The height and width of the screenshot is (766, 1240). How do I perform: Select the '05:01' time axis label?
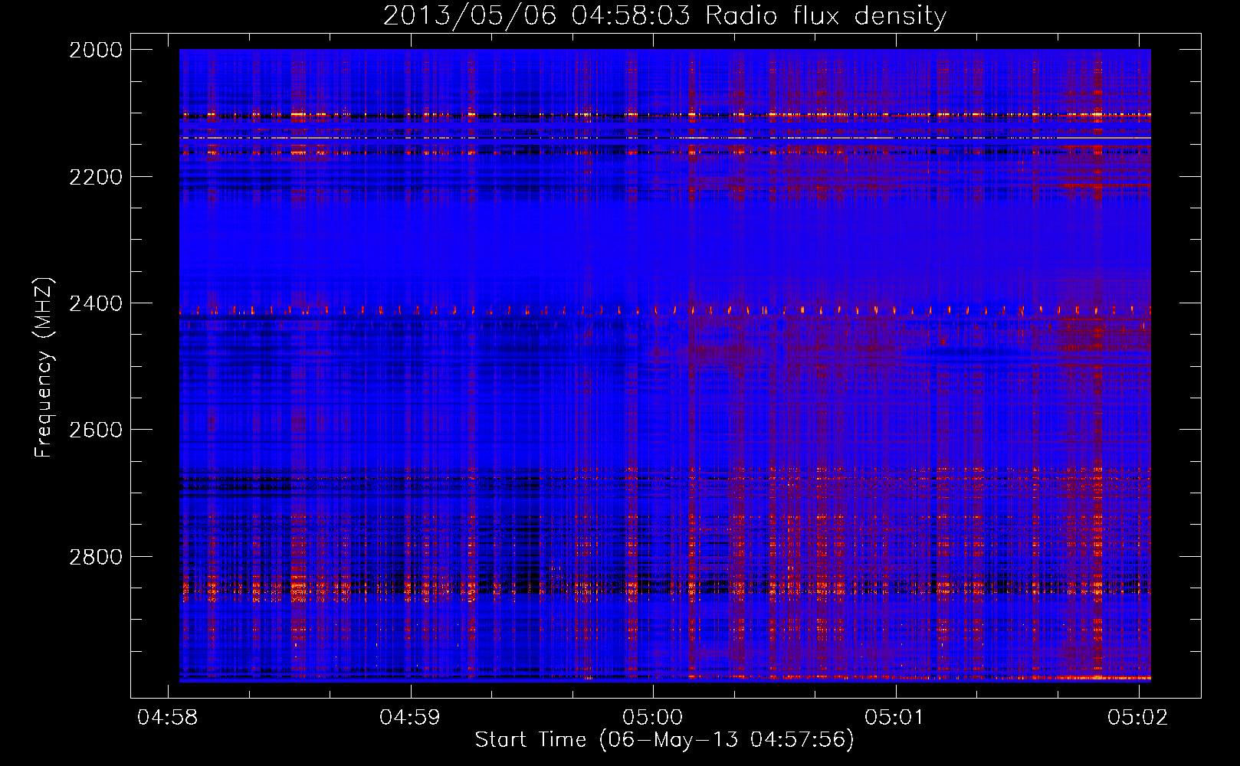pyautogui.click(x=895, y=718)
